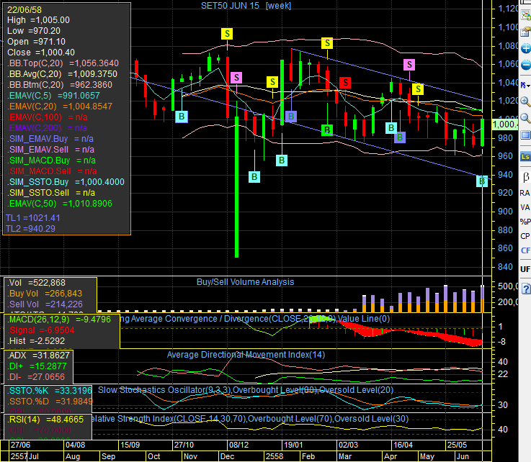Click the 22/06/58 date in the info box
The height and width of the screenshot is (462, 531).
tap(24, 9)
